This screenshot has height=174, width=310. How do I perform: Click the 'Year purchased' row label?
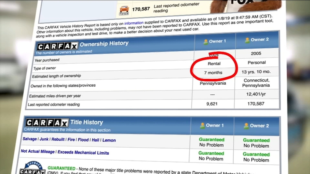pos(47,60)
